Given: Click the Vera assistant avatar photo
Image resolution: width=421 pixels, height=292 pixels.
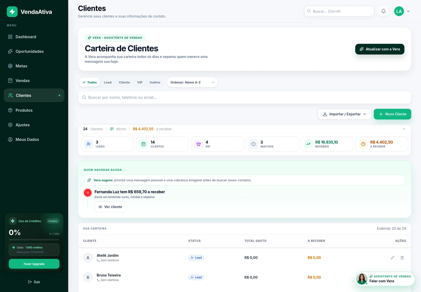Looking at the screenshot, I should point(362,279).
